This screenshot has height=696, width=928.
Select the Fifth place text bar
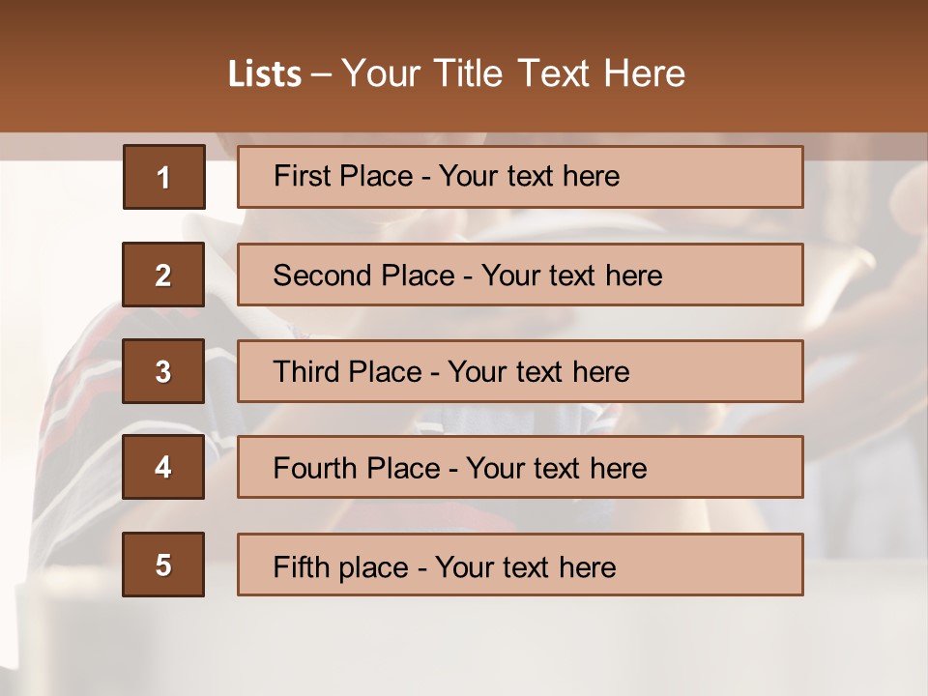pos(520,565)
